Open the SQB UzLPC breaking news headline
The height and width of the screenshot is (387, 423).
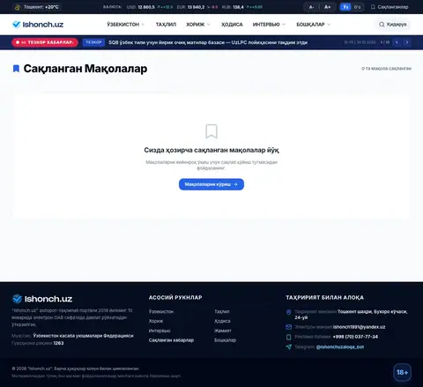(208, 42)
